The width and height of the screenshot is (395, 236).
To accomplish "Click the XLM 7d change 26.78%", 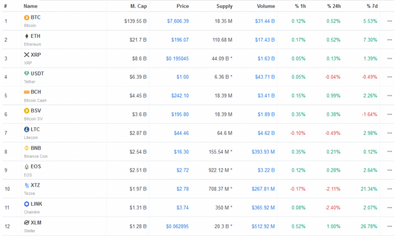I will (369, 226).
